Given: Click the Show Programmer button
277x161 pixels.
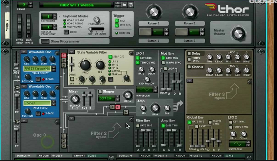Looking at the screenshot, I should click(45, 41).
